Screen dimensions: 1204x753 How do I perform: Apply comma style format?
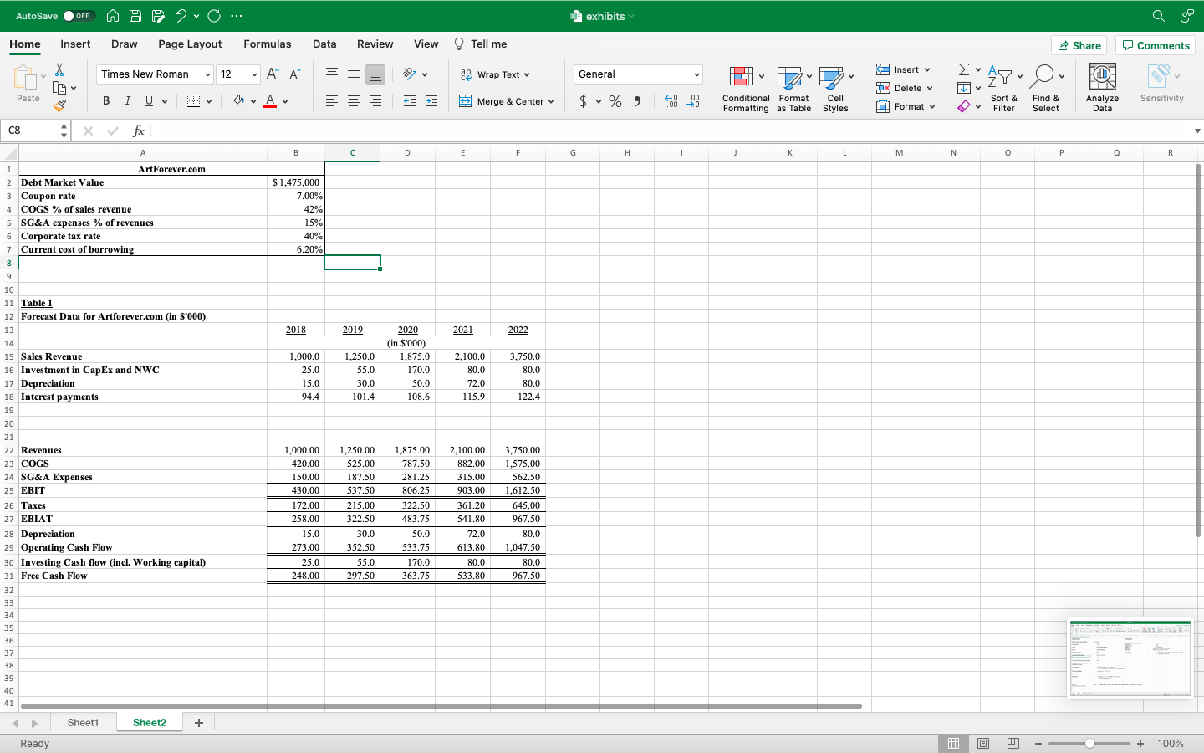637,101
